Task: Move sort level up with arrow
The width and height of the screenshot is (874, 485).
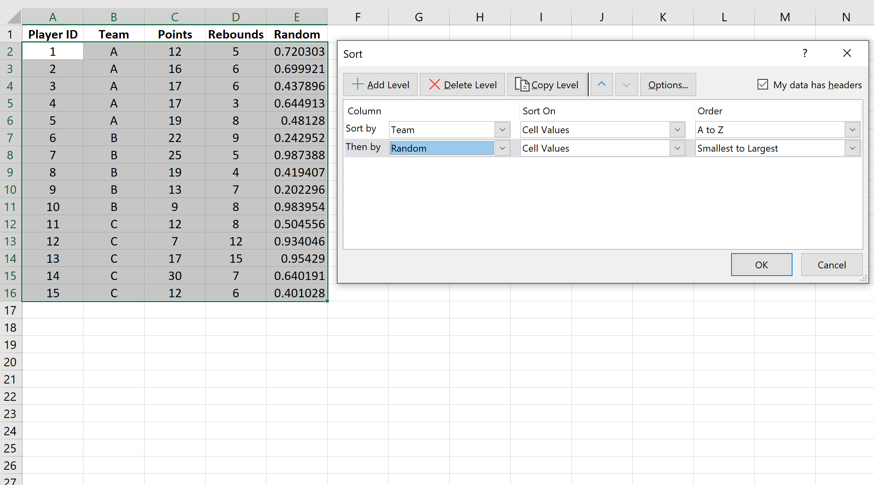Action: tap(601, 85)
